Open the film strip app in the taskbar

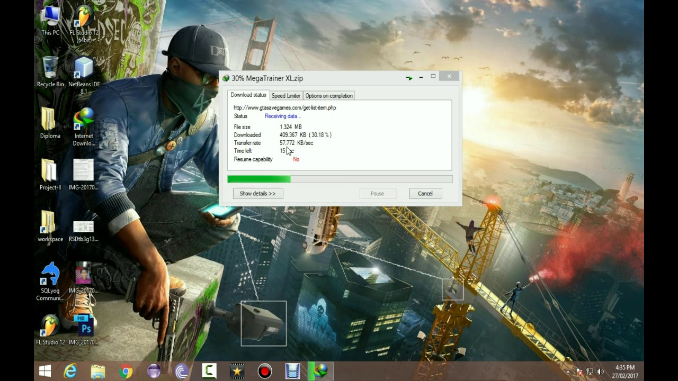[293, 372]
